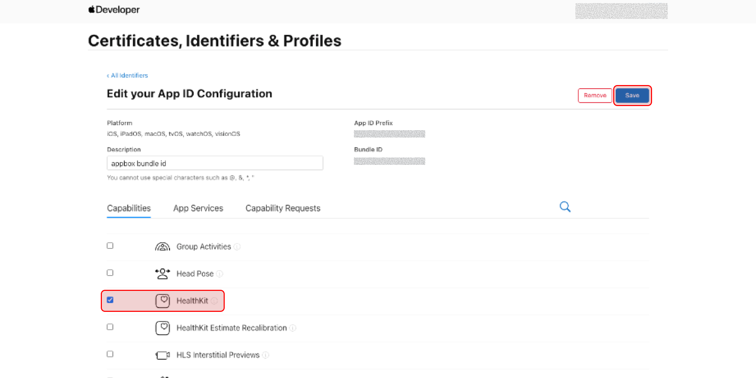Save the App ID configuration
The width and height of the screenshot is (756, 378).
point(632,96)
